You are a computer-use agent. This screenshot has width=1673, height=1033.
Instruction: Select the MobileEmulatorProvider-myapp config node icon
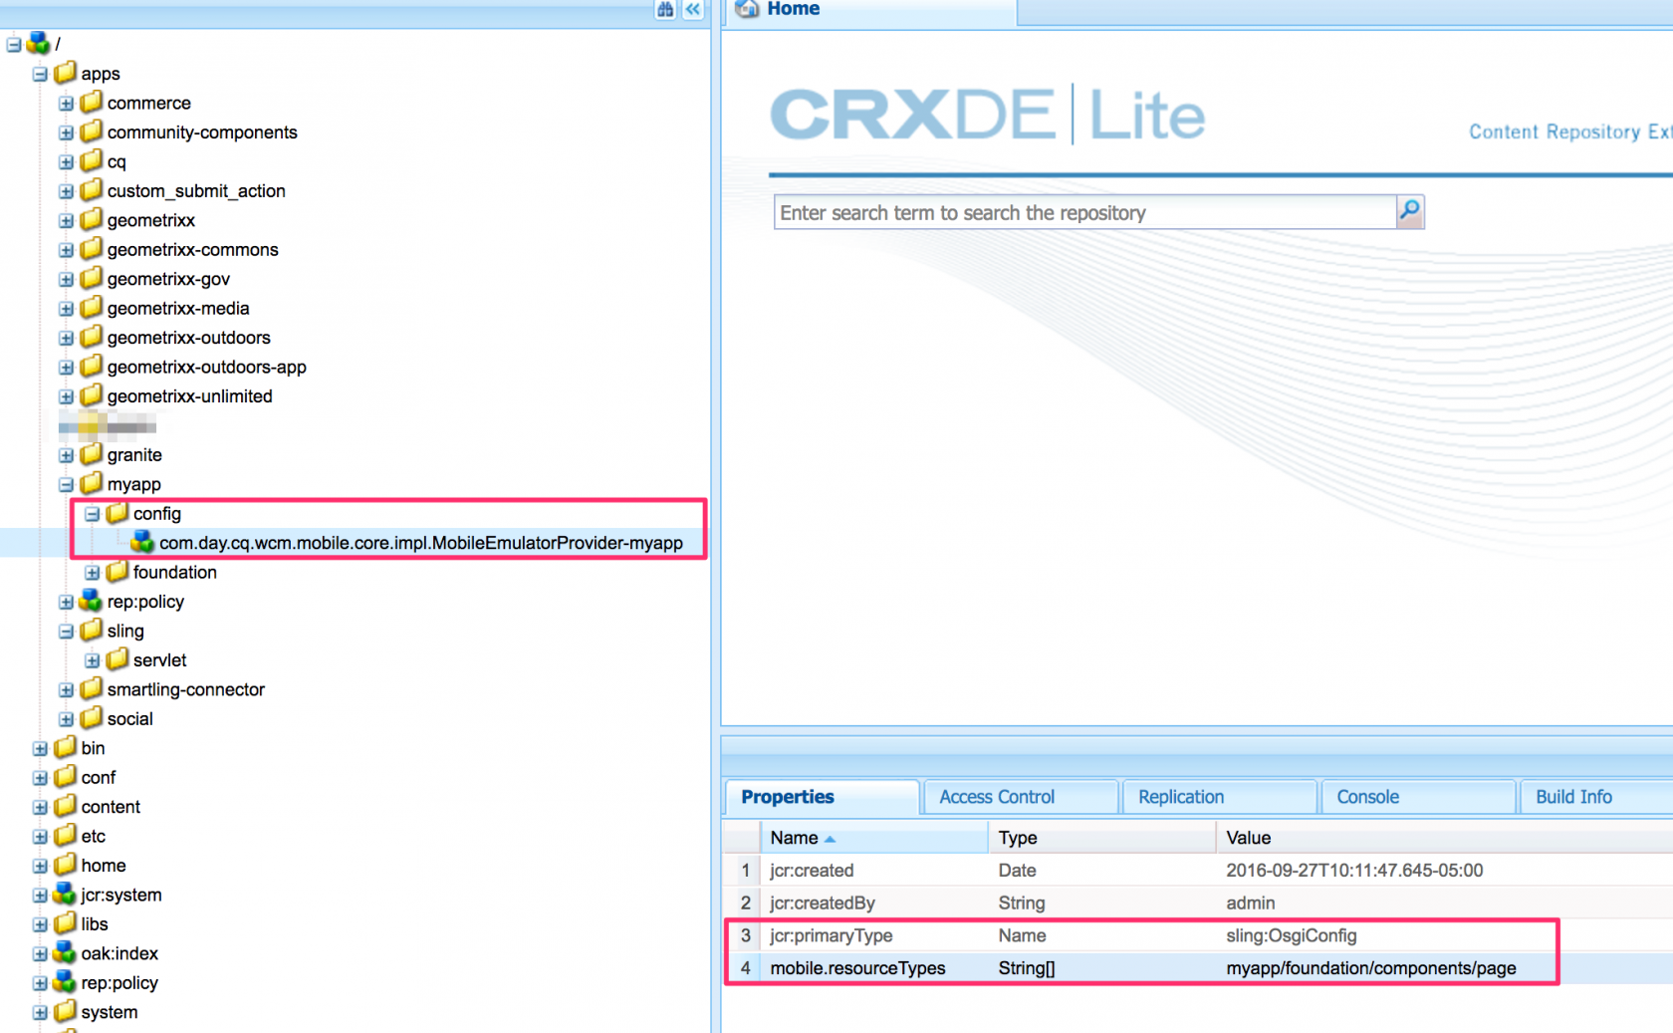point(142,542)
